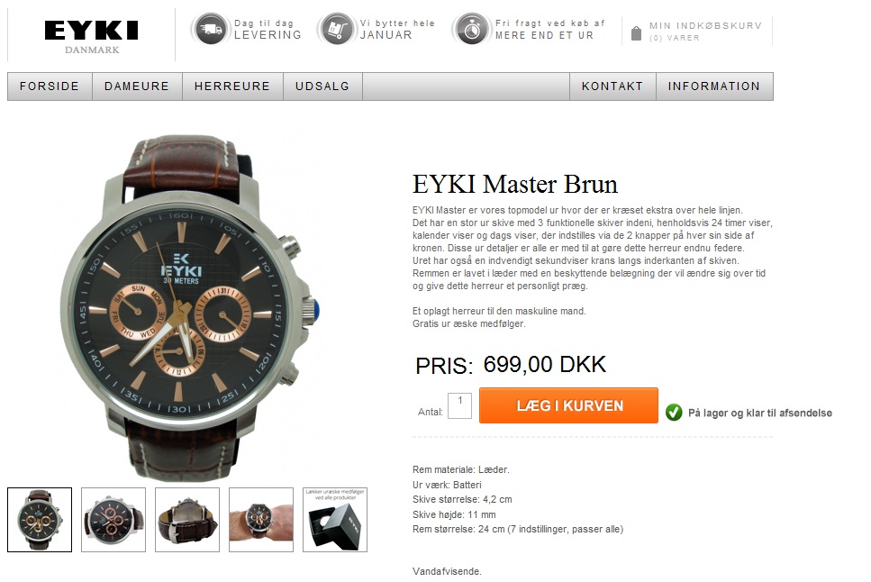This screenshot has height=582, width=871.
Task: Click the Læg i kurven button
Action: [569, 405]
